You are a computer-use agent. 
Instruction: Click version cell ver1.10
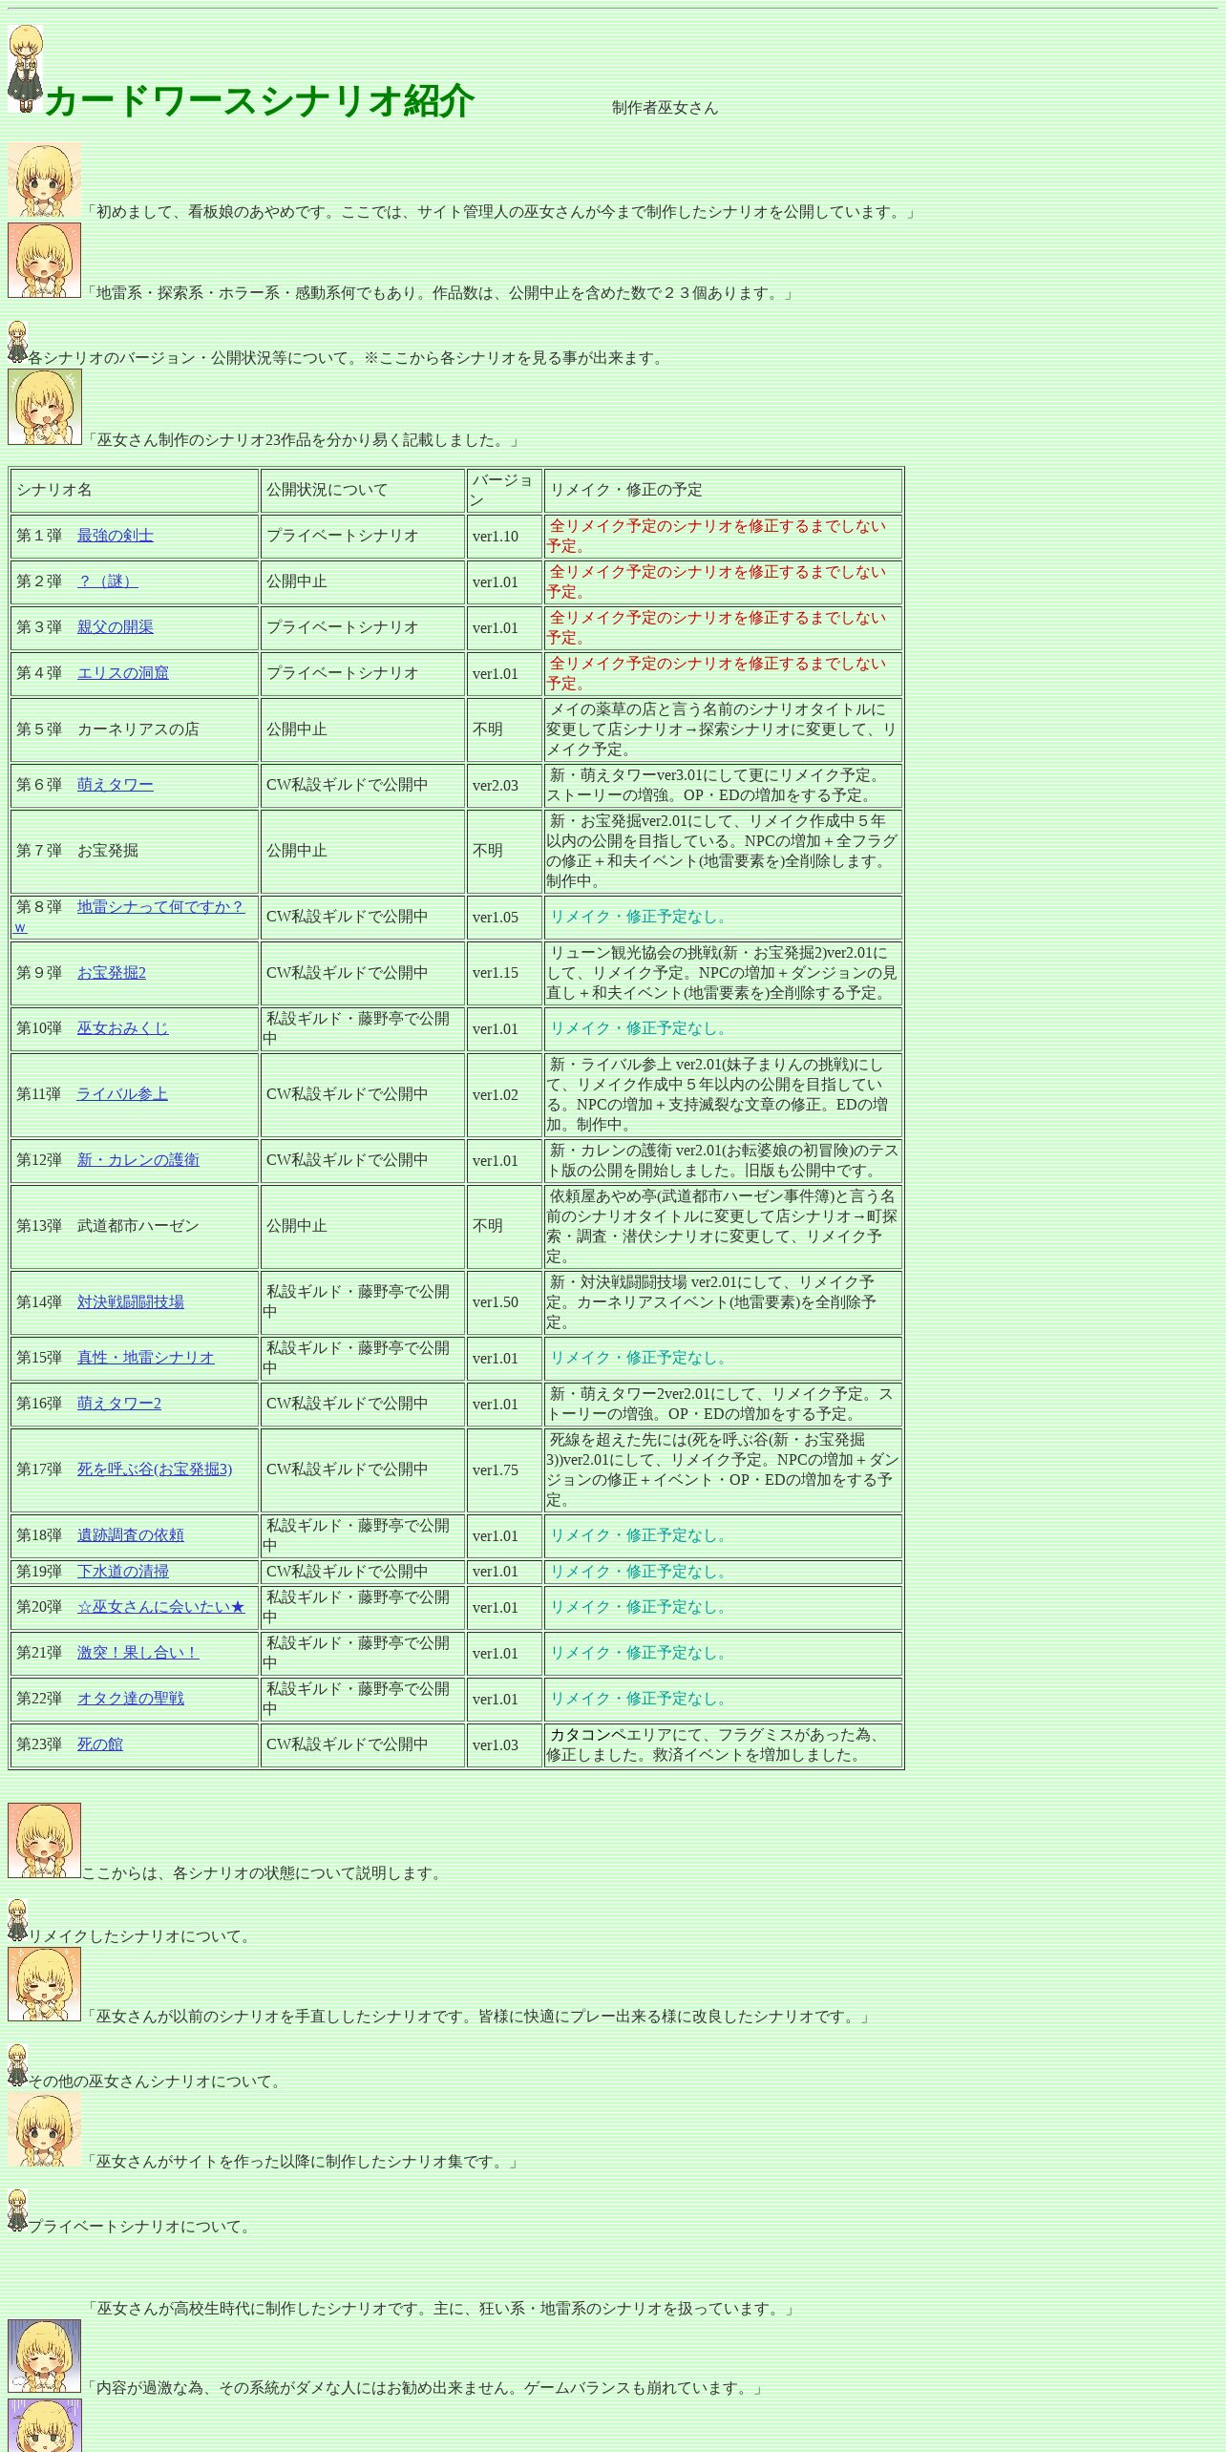pos(504,537)
